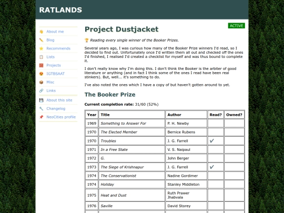
Task: Select the title Saville
Action: coord(106,206)
